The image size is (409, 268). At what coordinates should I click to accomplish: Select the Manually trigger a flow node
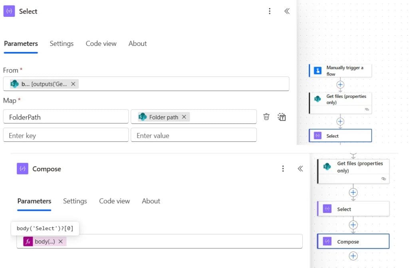[x=340, y=70]
